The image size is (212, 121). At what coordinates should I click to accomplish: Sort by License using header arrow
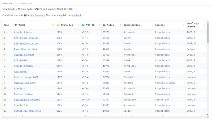[x=183, y=25]
